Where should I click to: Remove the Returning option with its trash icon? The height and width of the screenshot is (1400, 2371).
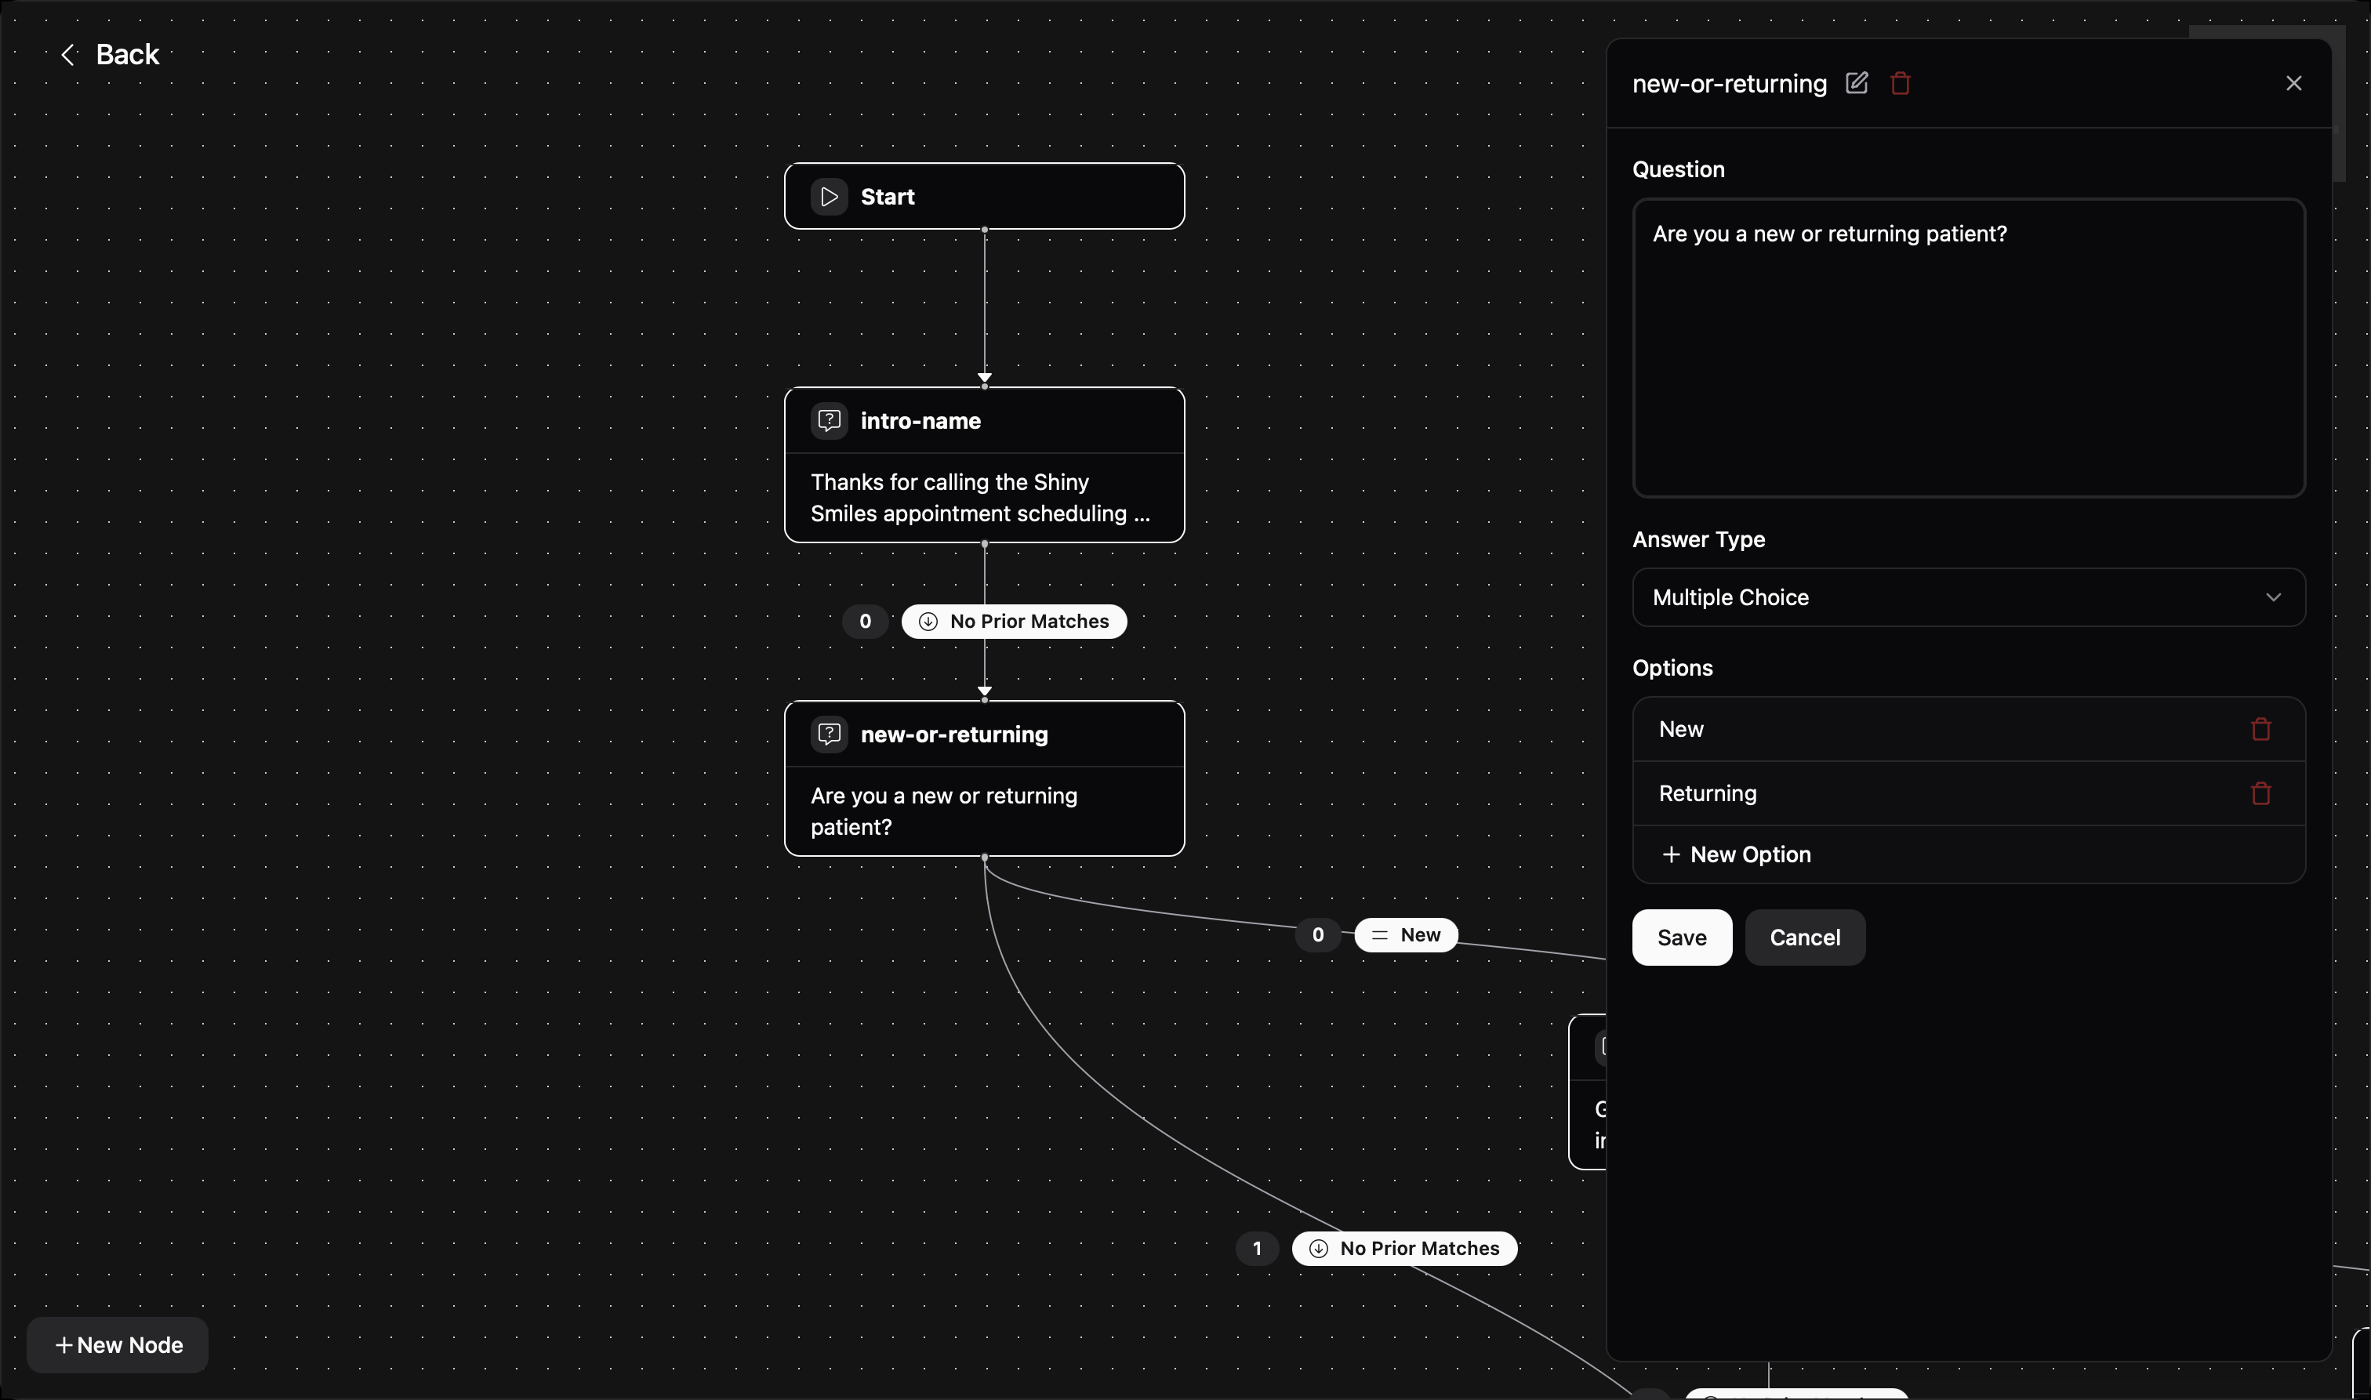pyautogui.click(x=2260, y=793)
